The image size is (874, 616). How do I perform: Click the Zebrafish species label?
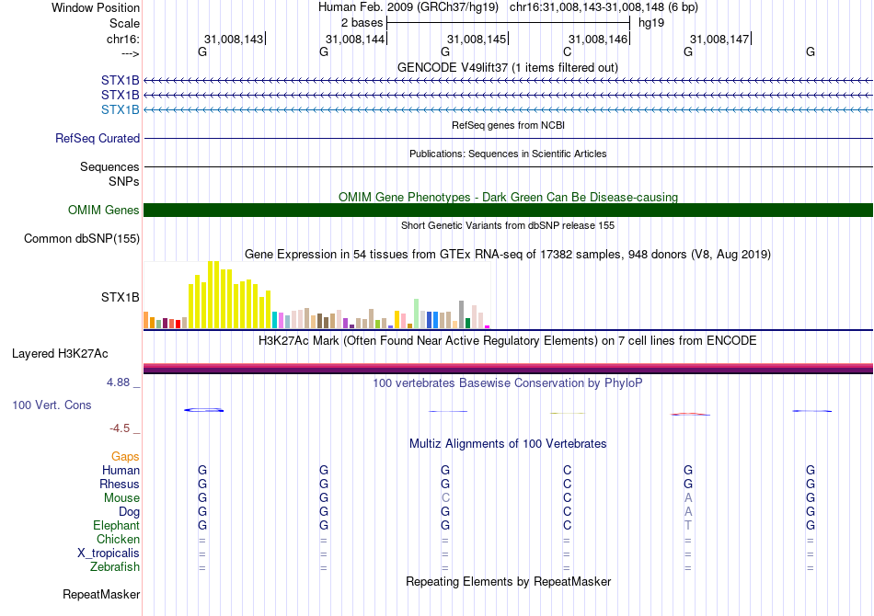pyautogui.click(x=115, y=567)
